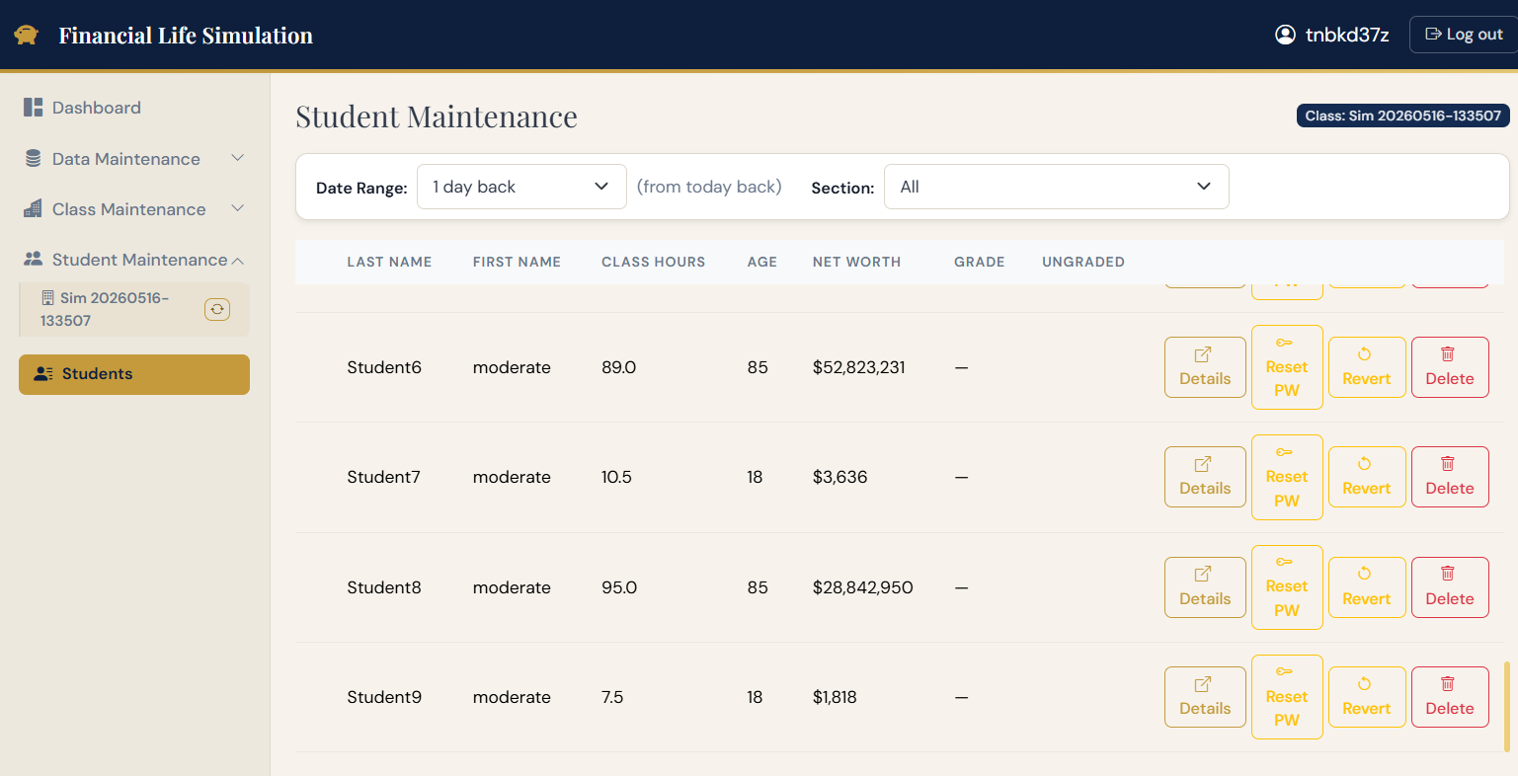Click the Class Maintenance building icon
This screenshot has width=1518, height=776.
[x=34, y=209]
